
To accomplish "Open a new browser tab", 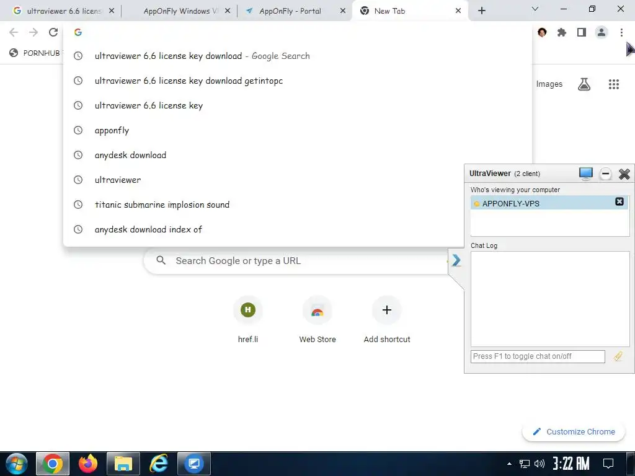I will (x=481, y=11).
